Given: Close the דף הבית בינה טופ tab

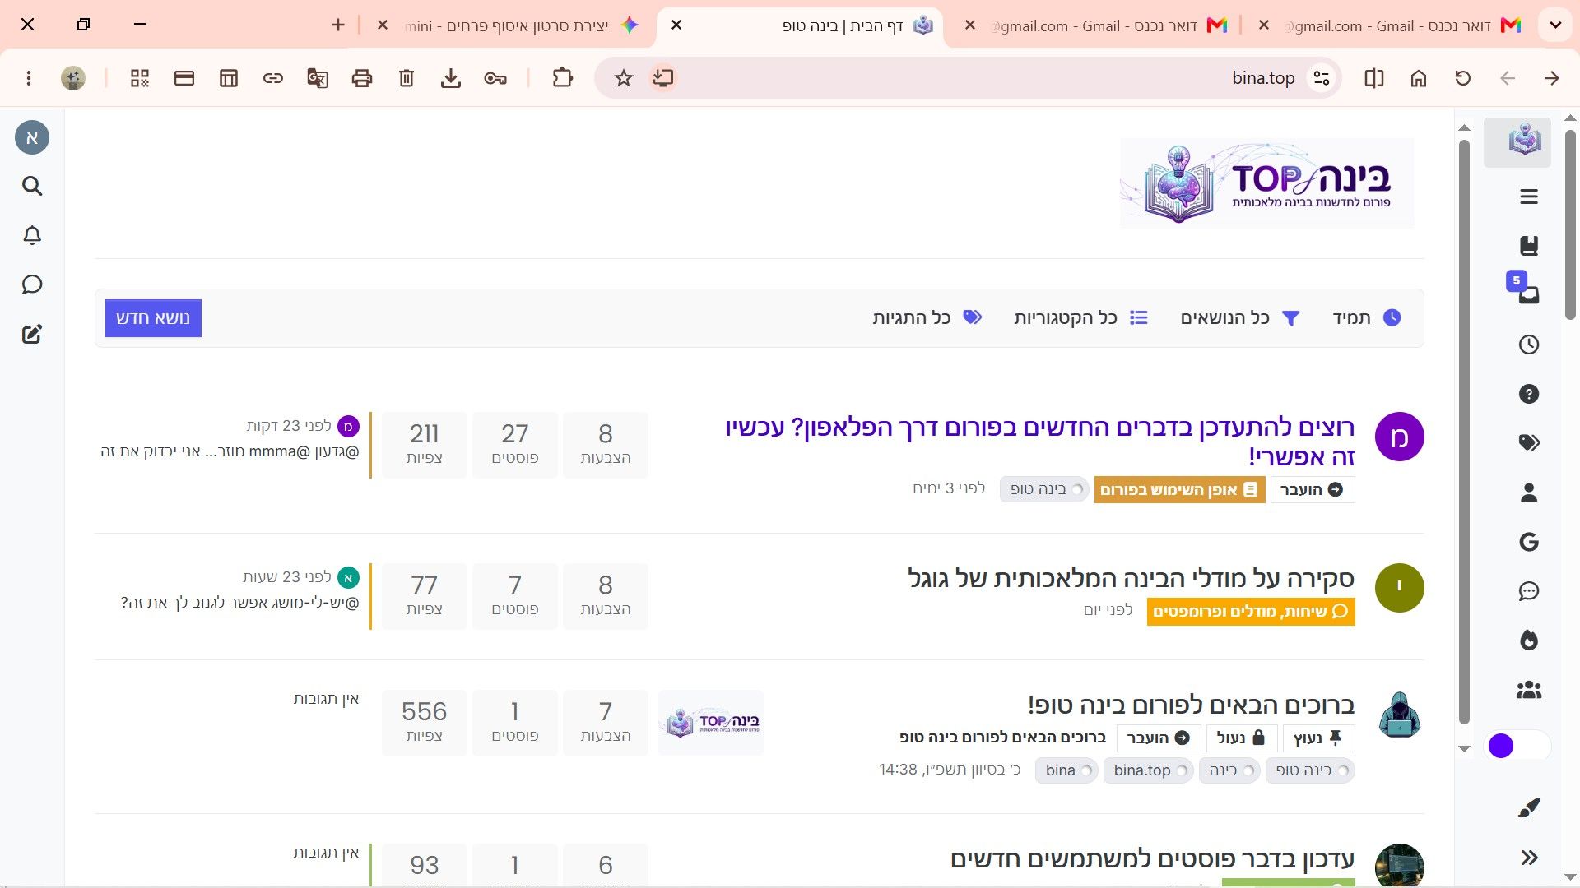Looking at the screenshot, I should coord(676,25).
